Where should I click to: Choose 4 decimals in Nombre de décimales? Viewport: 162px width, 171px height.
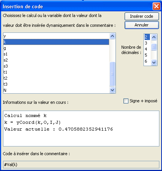tap(147, 49)
